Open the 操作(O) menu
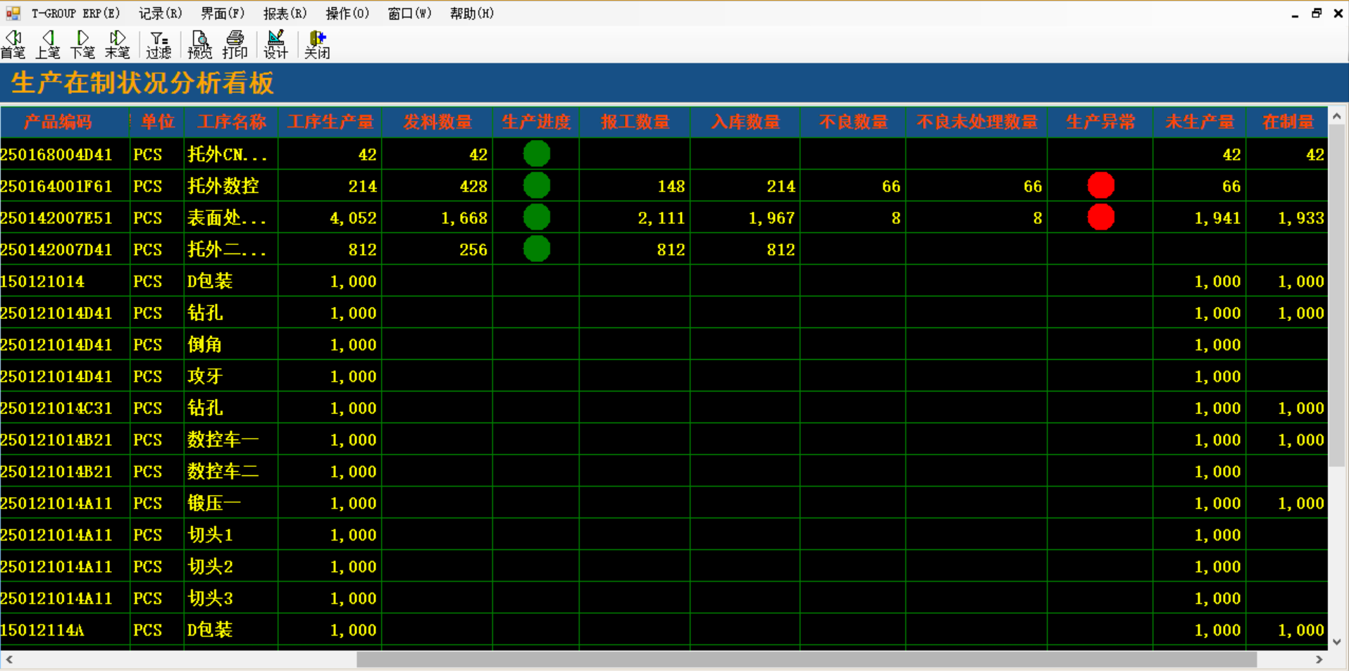This screenshot has height=671, width=1349. [x=347, y=13]
